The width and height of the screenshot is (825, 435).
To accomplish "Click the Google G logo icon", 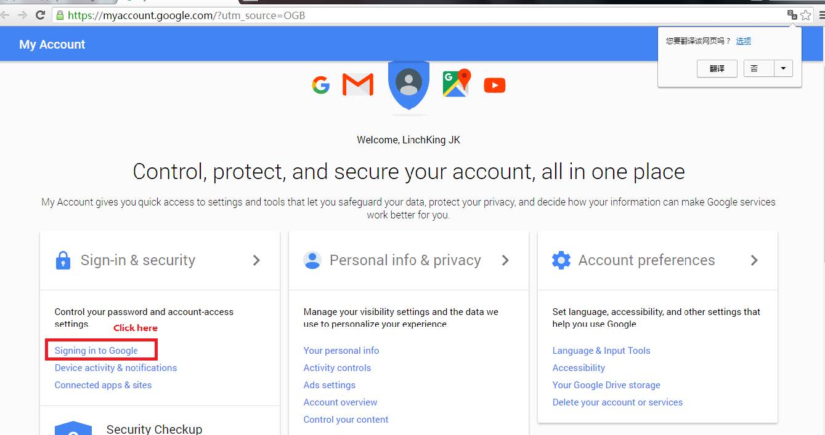I will (320, 85).
